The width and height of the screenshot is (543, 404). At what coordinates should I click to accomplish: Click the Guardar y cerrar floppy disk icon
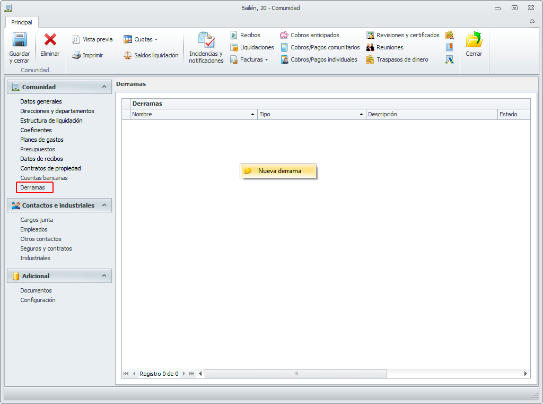coord(20,39)
